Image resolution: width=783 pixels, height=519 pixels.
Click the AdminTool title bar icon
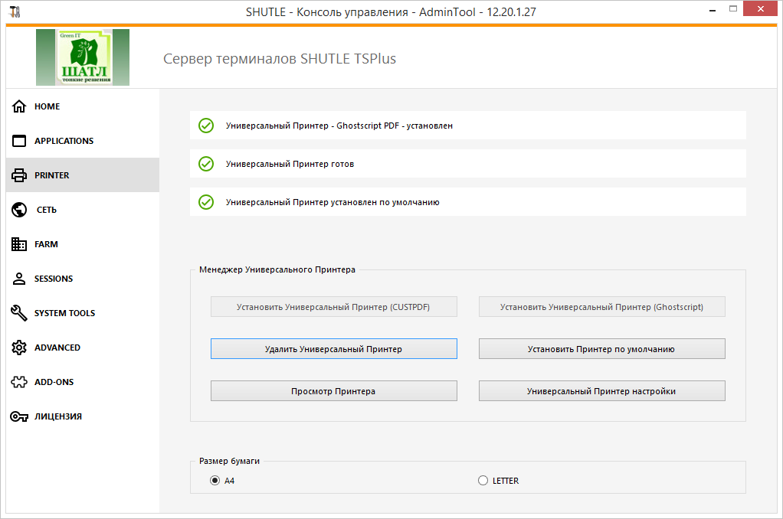click(x=15, y=11)
